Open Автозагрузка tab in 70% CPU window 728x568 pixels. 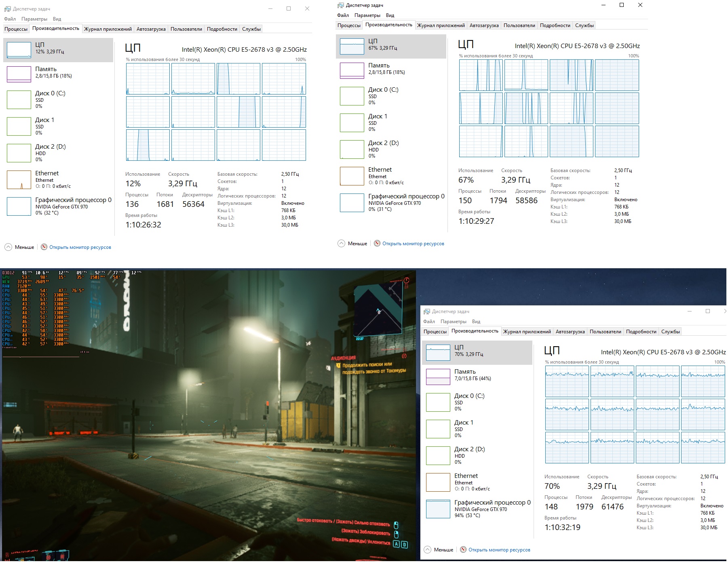click(570, 332)
